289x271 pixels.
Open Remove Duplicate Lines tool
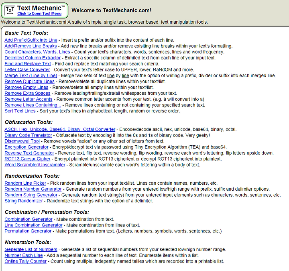click(29, 81)
